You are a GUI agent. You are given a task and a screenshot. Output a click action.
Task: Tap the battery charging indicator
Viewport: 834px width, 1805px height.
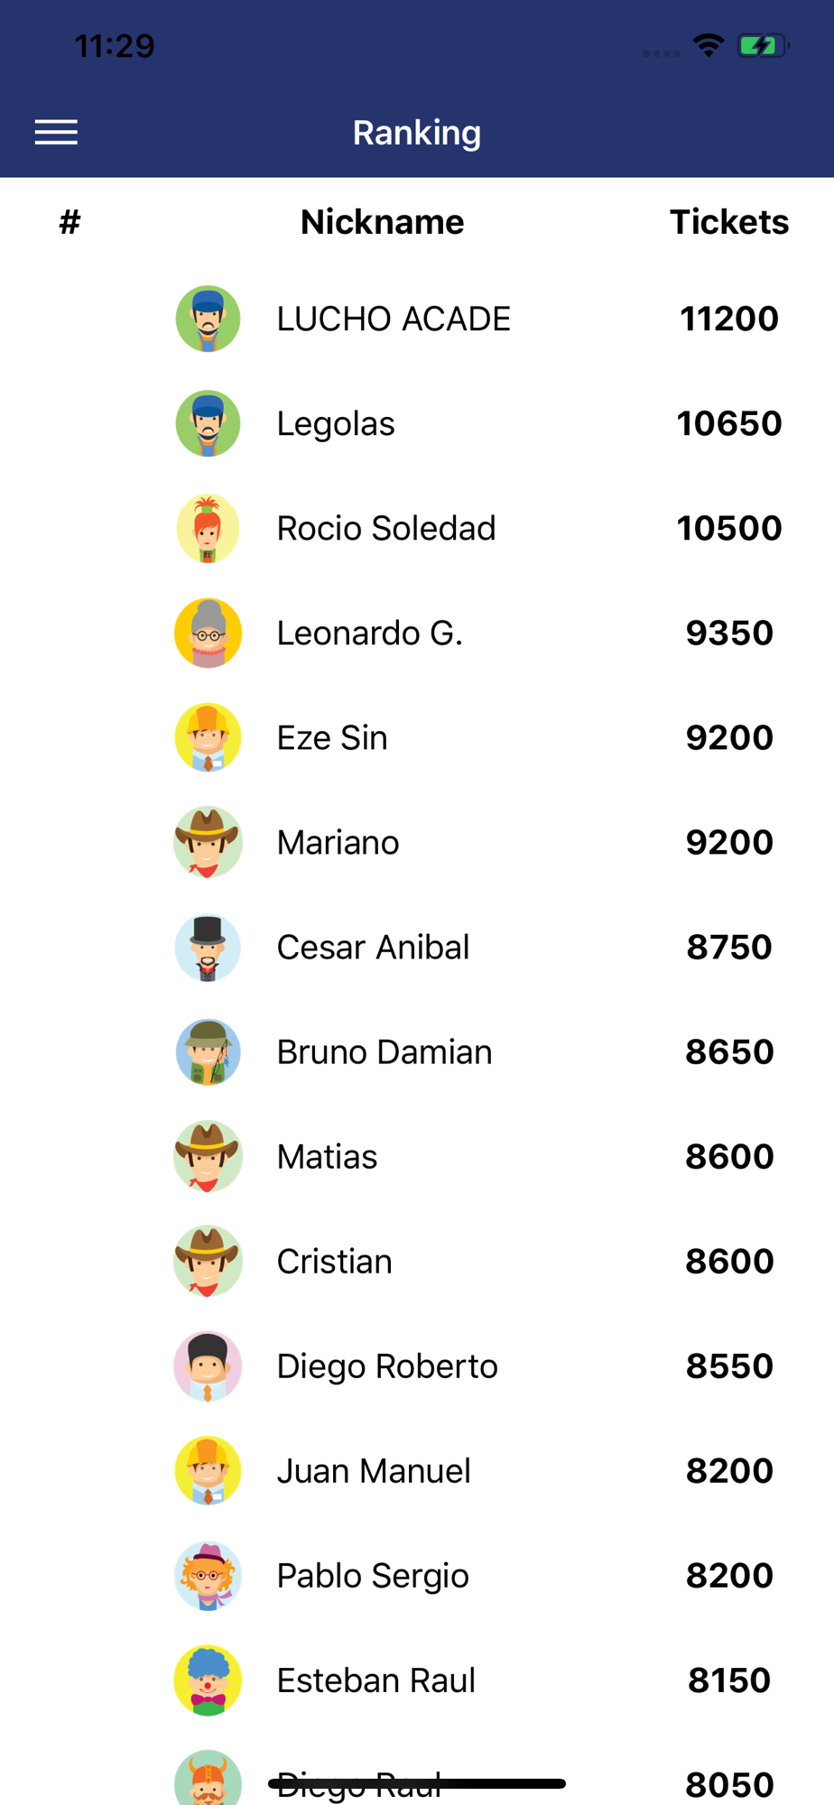click(x=764, y=45)
